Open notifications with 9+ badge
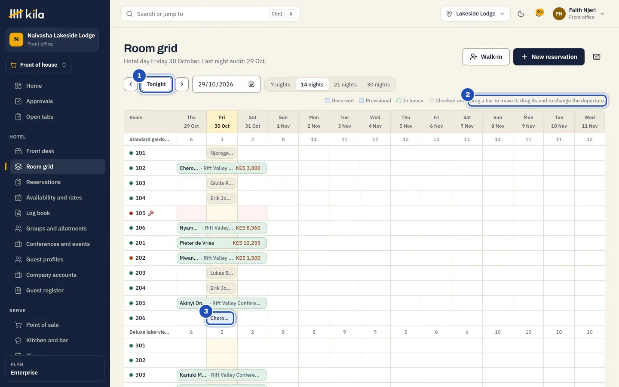Image resolution: width=619 pixels, height=387 pixels. click(x=539, y=14)
